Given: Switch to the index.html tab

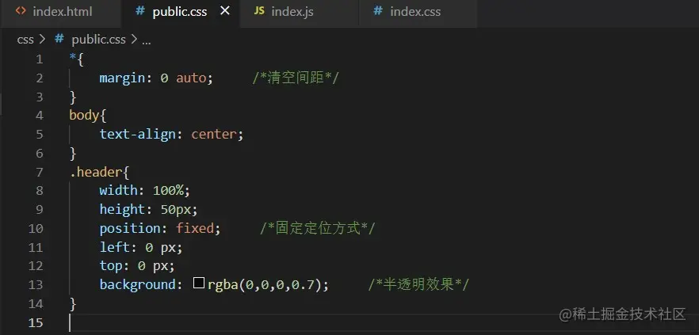Looking at the screenshot, I should (x=62, y=12).
